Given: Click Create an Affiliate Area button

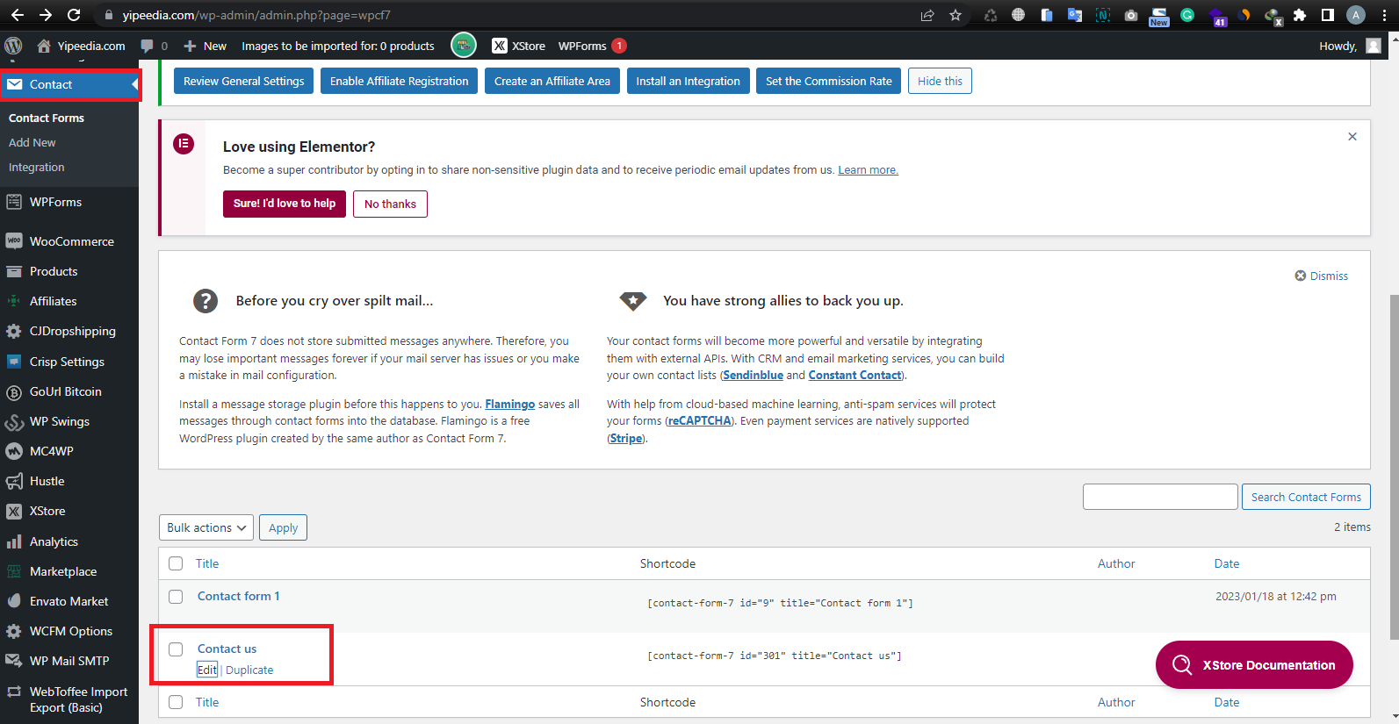Looking at the screenshot, I should (552, 81).
